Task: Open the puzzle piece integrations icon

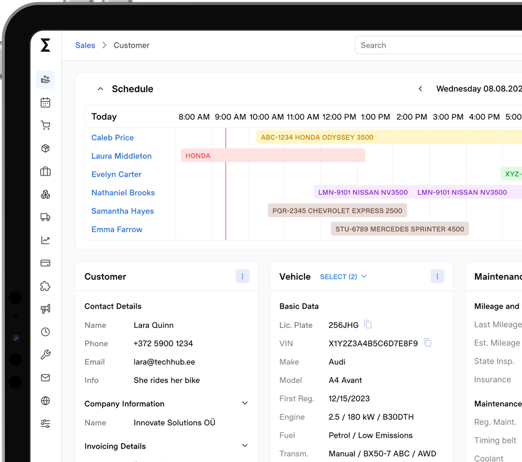Action: coord(45,286)
